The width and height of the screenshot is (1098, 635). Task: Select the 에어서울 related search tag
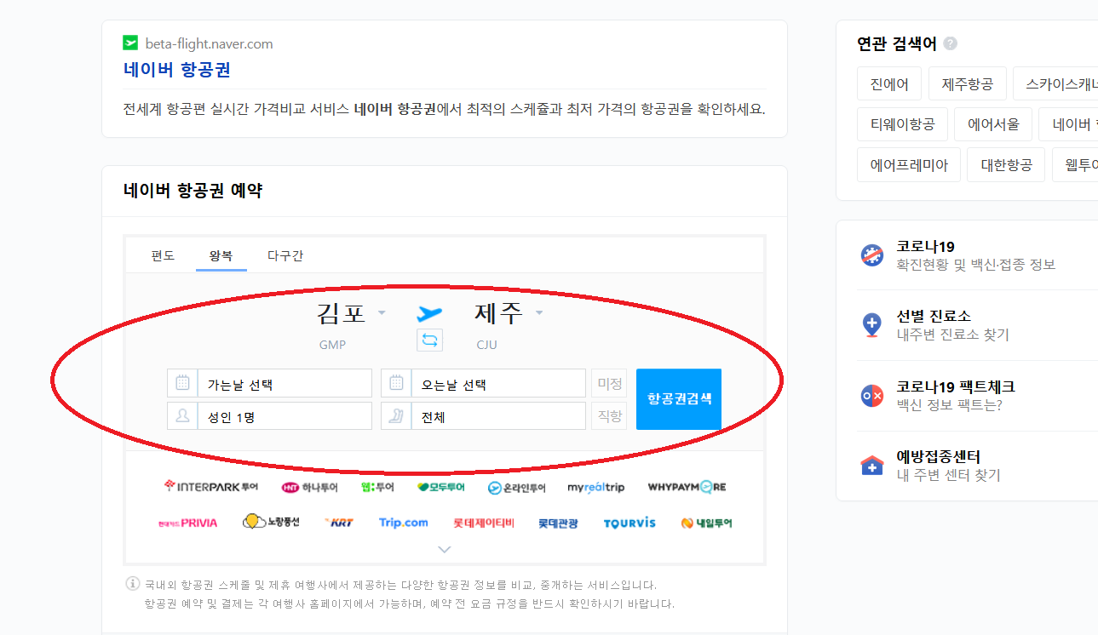coord(993,124)
